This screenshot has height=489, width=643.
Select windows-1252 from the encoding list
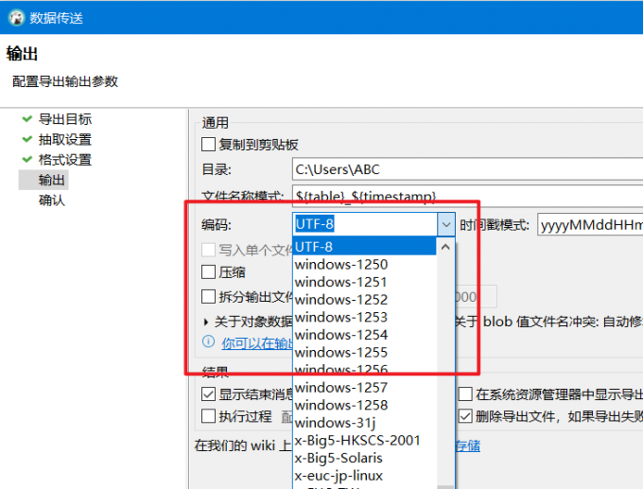coord(341,300)
